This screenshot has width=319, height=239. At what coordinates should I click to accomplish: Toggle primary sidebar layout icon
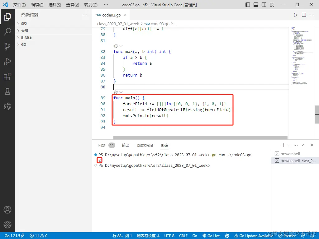click(248, 5)
